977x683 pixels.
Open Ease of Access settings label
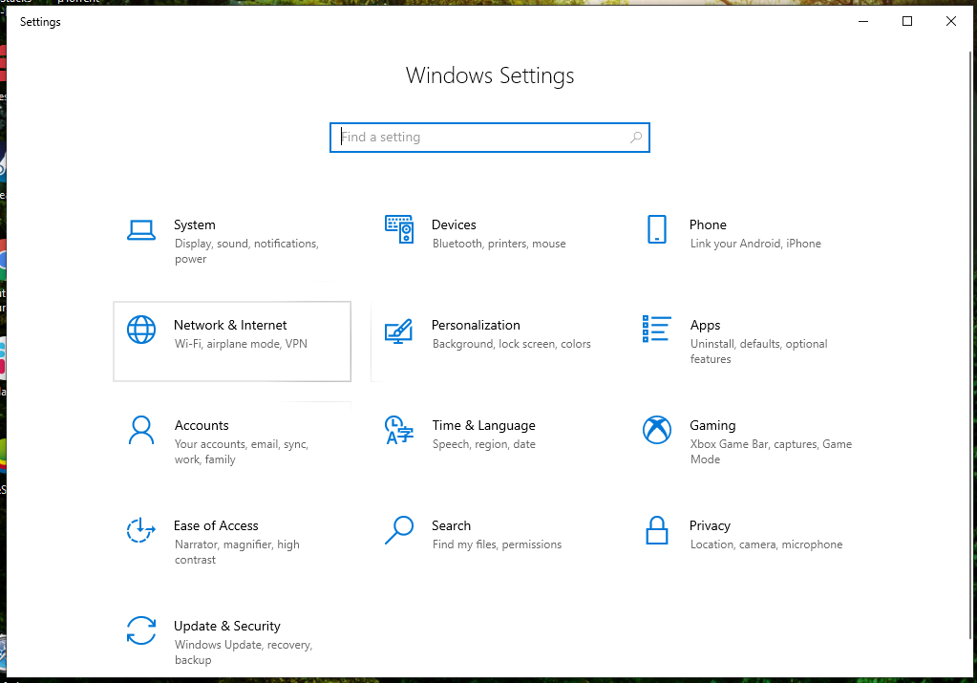(216, 525)
